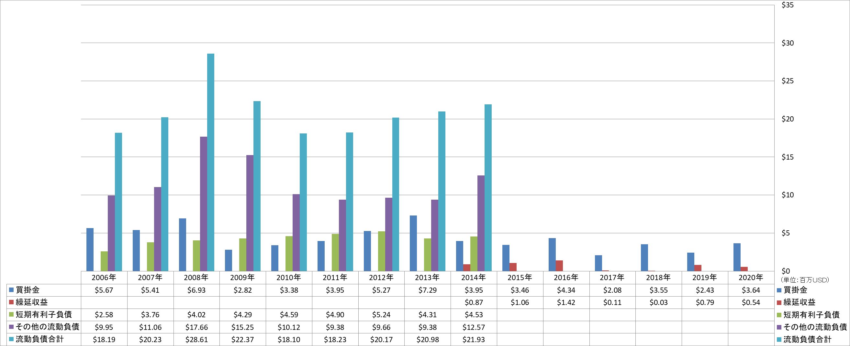Select the $28.61 流動負債合計 cell for 2008
Viewport: 850px width, 346px height.
(196, 340)
